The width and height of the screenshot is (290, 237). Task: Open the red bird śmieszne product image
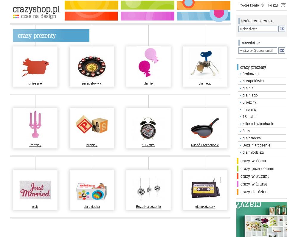coord(35,67)
